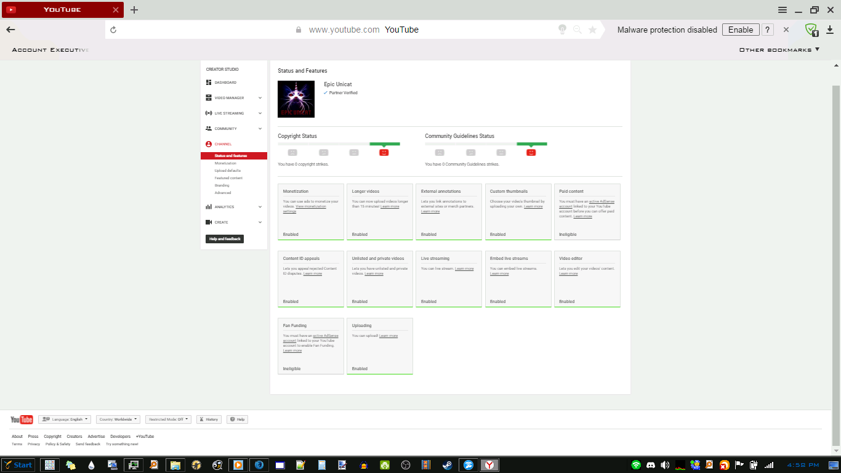Click the browser back arrow

tap(10, 30)
